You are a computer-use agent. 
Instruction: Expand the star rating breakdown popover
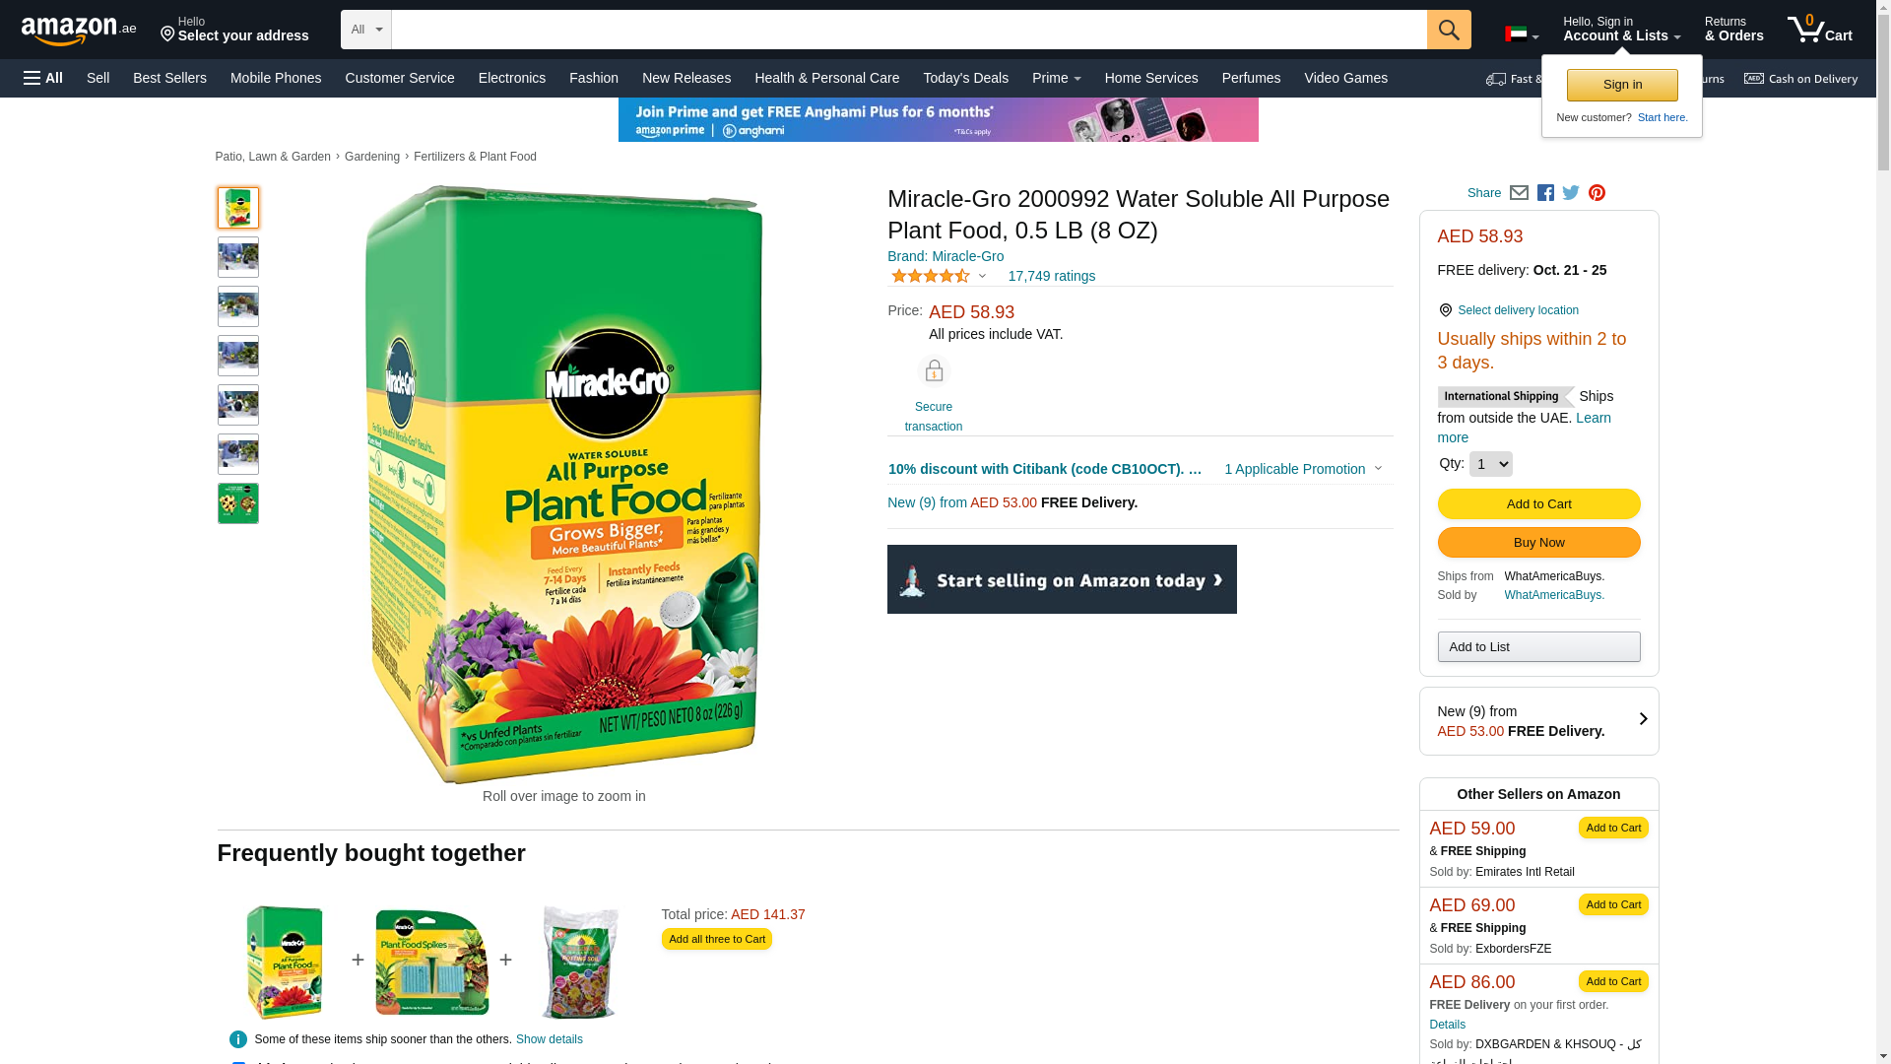click(940, 277)
